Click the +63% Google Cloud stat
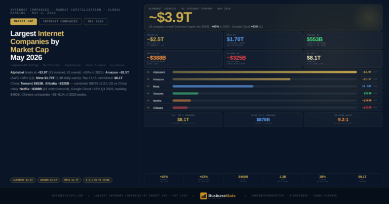The height and width of the screenshot is (204, 389). tap(204, 179)
